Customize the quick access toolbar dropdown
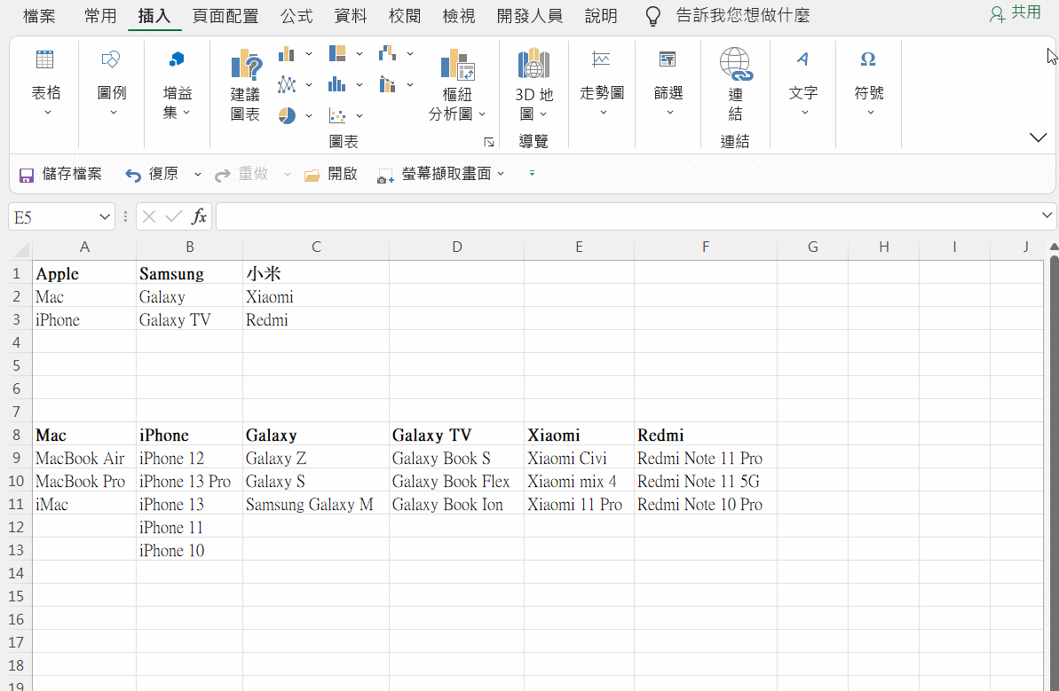The width and height of the screenshot is (1059, 691). (x=533, y=174)
